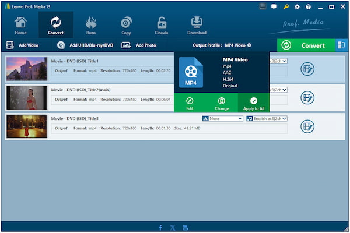The image size is (350, 233).
Task: Click the MP4 Video heading in profile popup
Action: (x=235, y=59)
